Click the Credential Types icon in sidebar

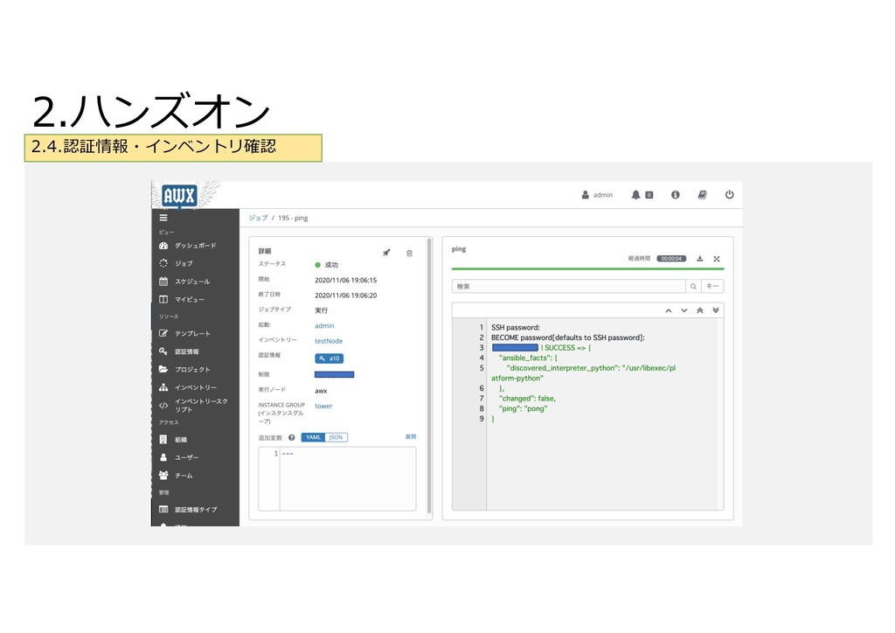coord(163,509)
